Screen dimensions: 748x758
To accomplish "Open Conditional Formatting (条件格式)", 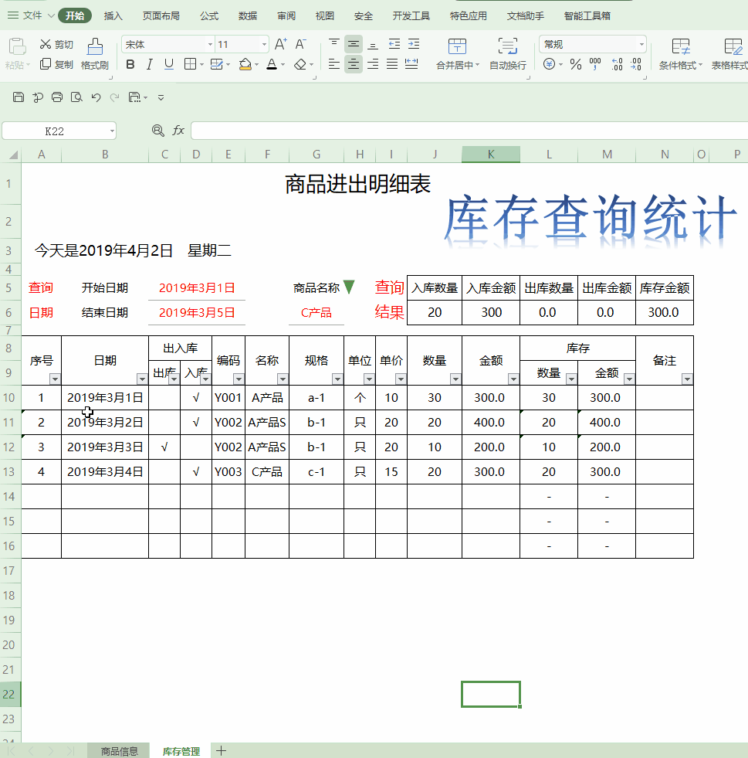I will pyautogui.click(x=680, y=53).
